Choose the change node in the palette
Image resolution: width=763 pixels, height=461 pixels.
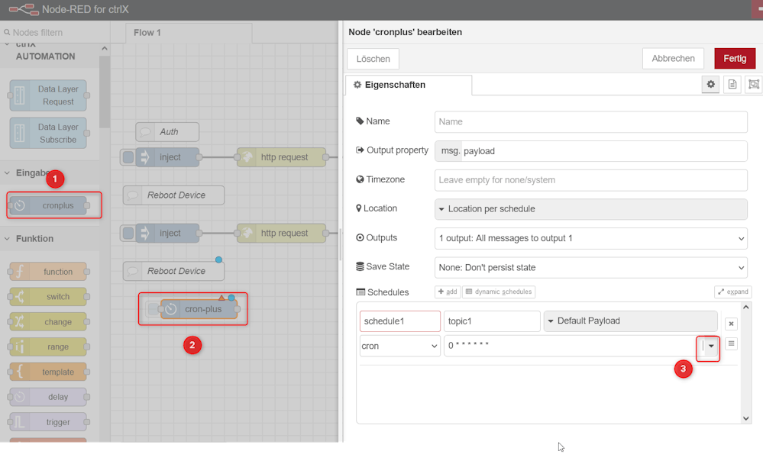click(48, 322)
